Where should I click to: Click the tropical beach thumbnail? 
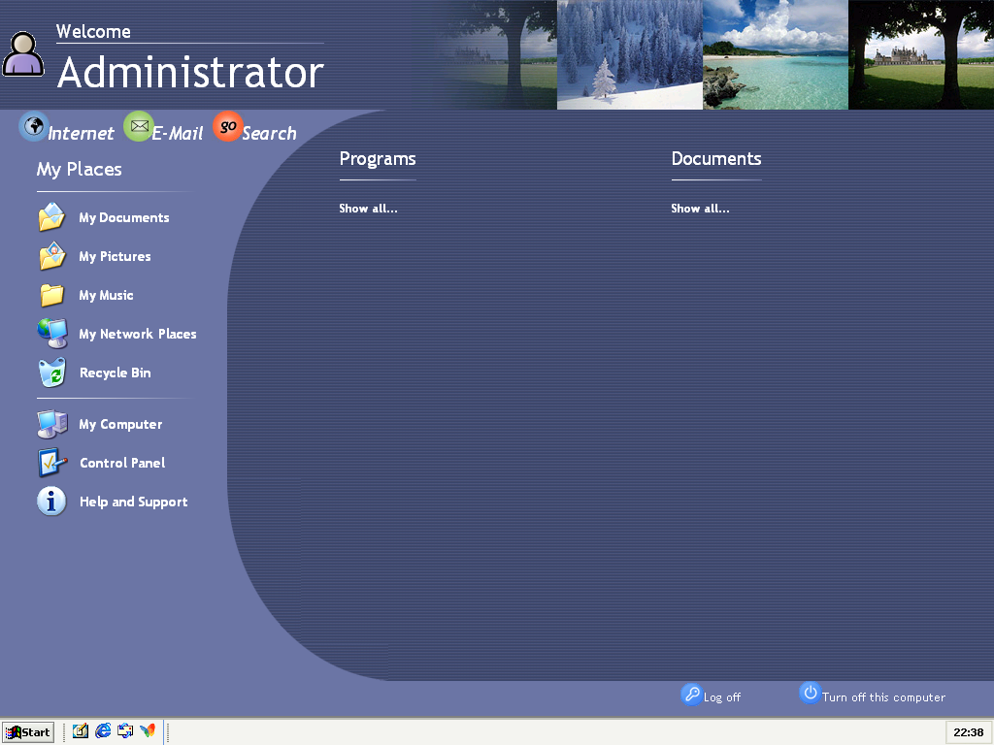[x=776, y=54]
